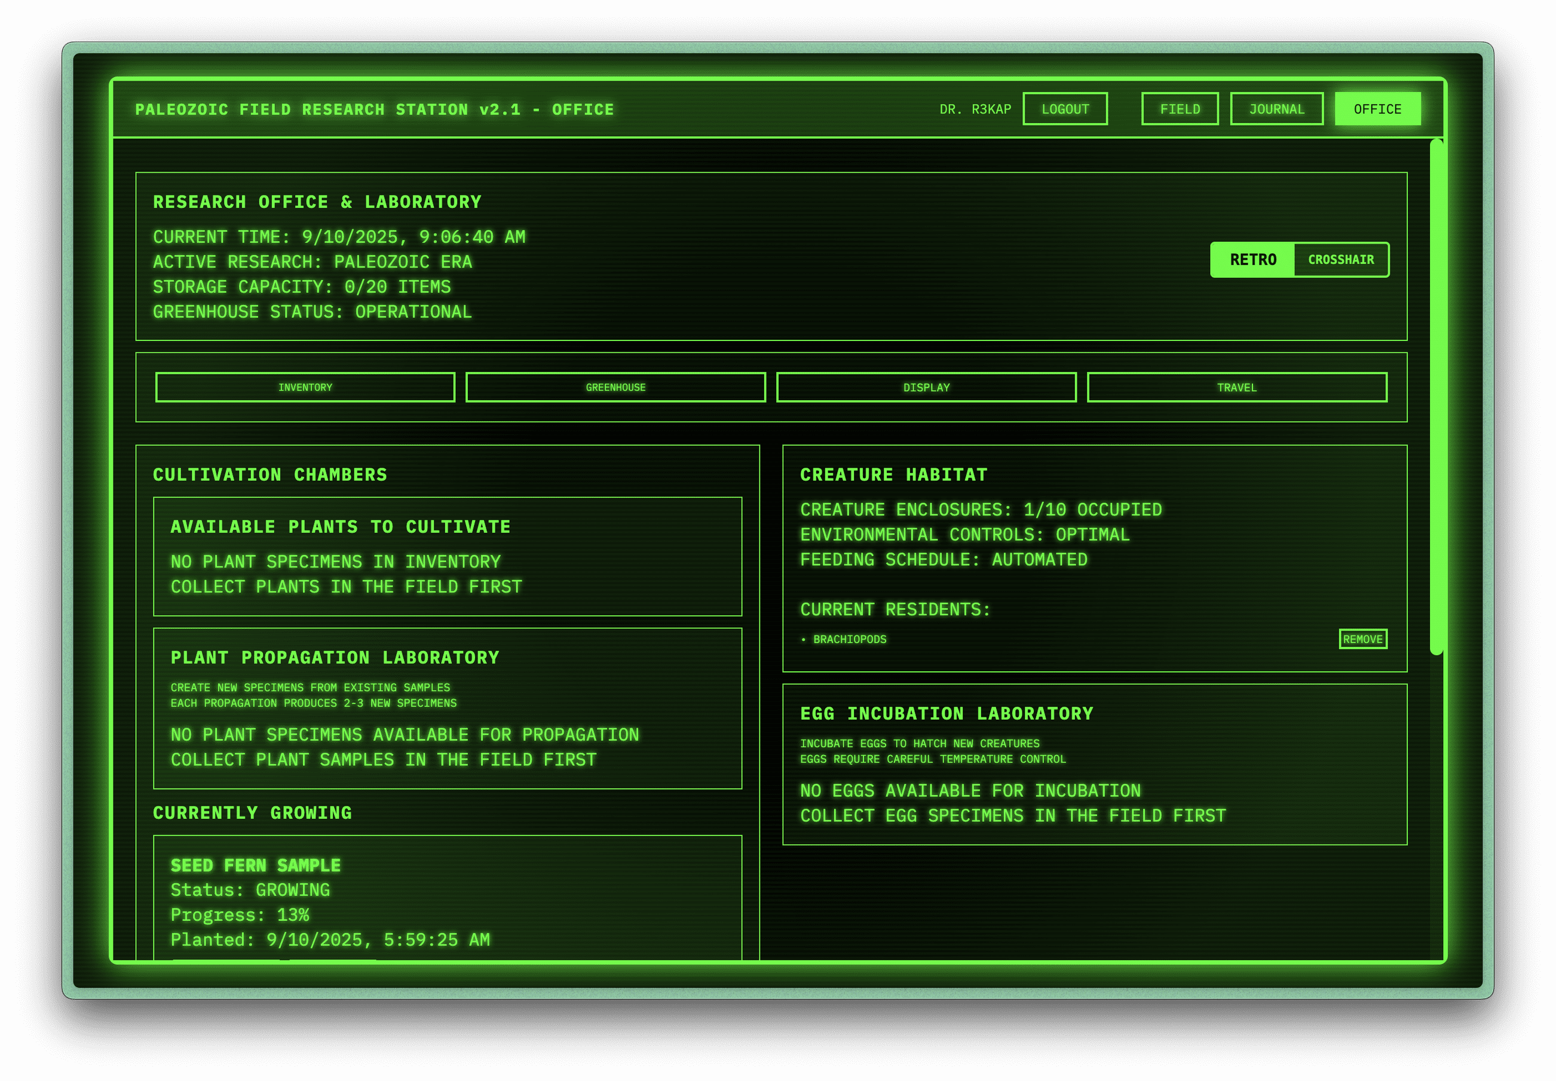This screenshot has width=1556, height=1081.
Task: Click the Greenhouse Status: Operational line
Action: click(x=312, y=312)
